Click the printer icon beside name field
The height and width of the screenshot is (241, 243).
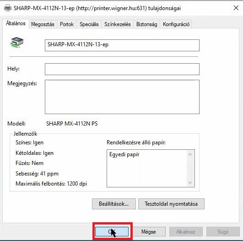17,43
